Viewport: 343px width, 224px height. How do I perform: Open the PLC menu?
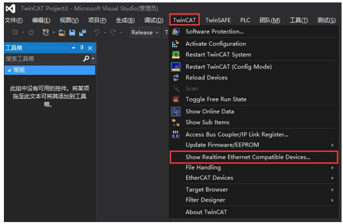(x=245, y=20)
